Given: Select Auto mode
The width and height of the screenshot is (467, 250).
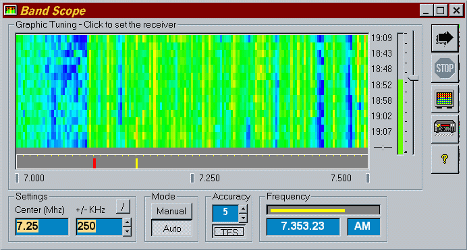Looking at the screenshot, I should click(x=171, y=228).
